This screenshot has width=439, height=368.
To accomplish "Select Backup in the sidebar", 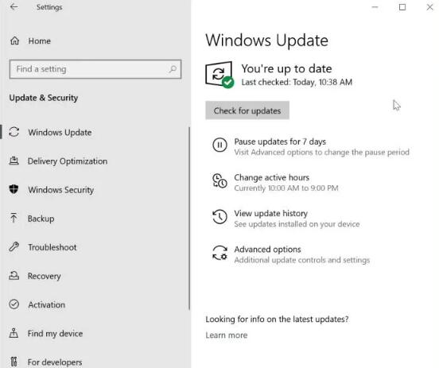I will 41,219.
